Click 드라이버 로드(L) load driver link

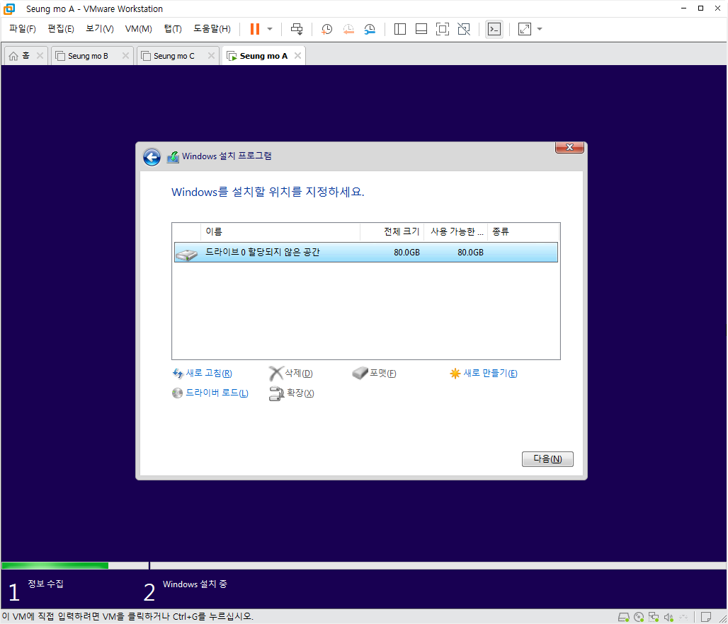click(x=217, y=393)
